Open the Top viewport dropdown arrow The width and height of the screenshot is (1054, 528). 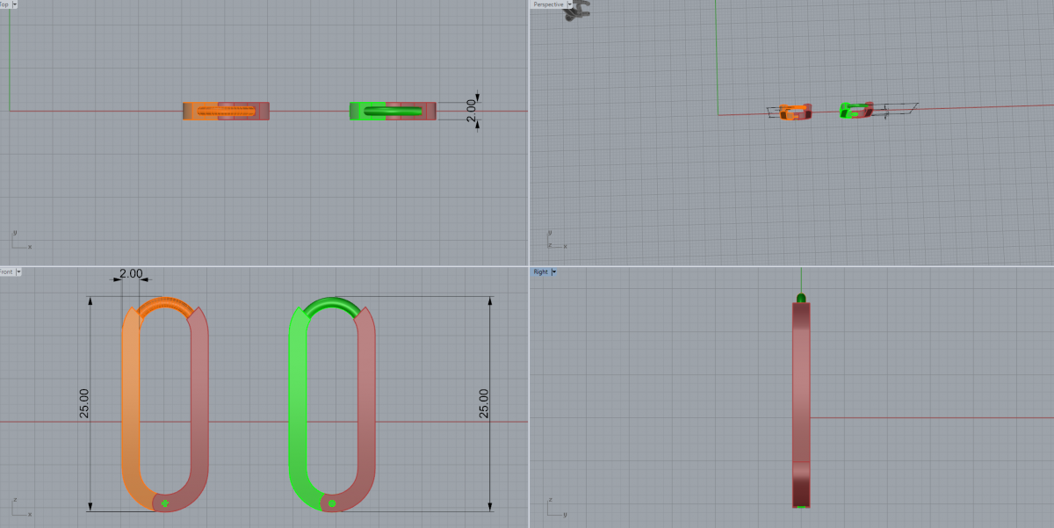click(x=17, y=4)
